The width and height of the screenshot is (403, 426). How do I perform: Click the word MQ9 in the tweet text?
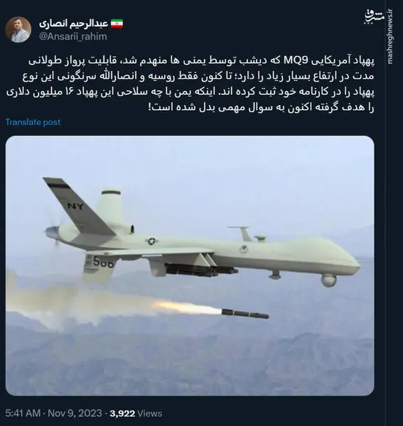pos(296,60)
